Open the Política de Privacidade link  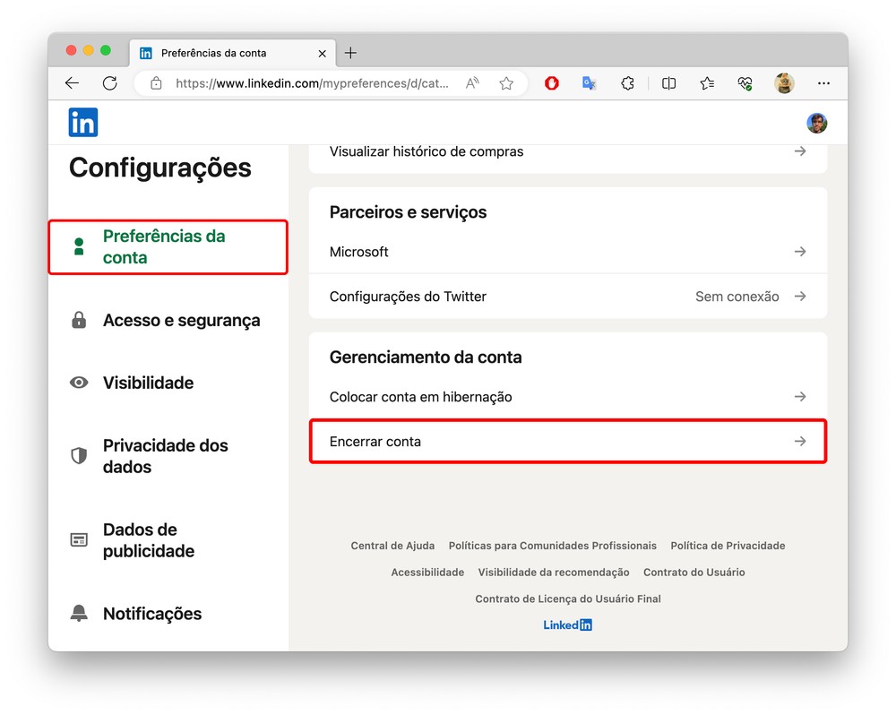[728, 546]
